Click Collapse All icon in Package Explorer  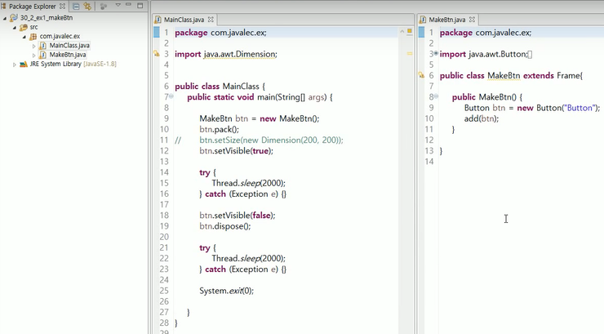click(x=76, y=7)
